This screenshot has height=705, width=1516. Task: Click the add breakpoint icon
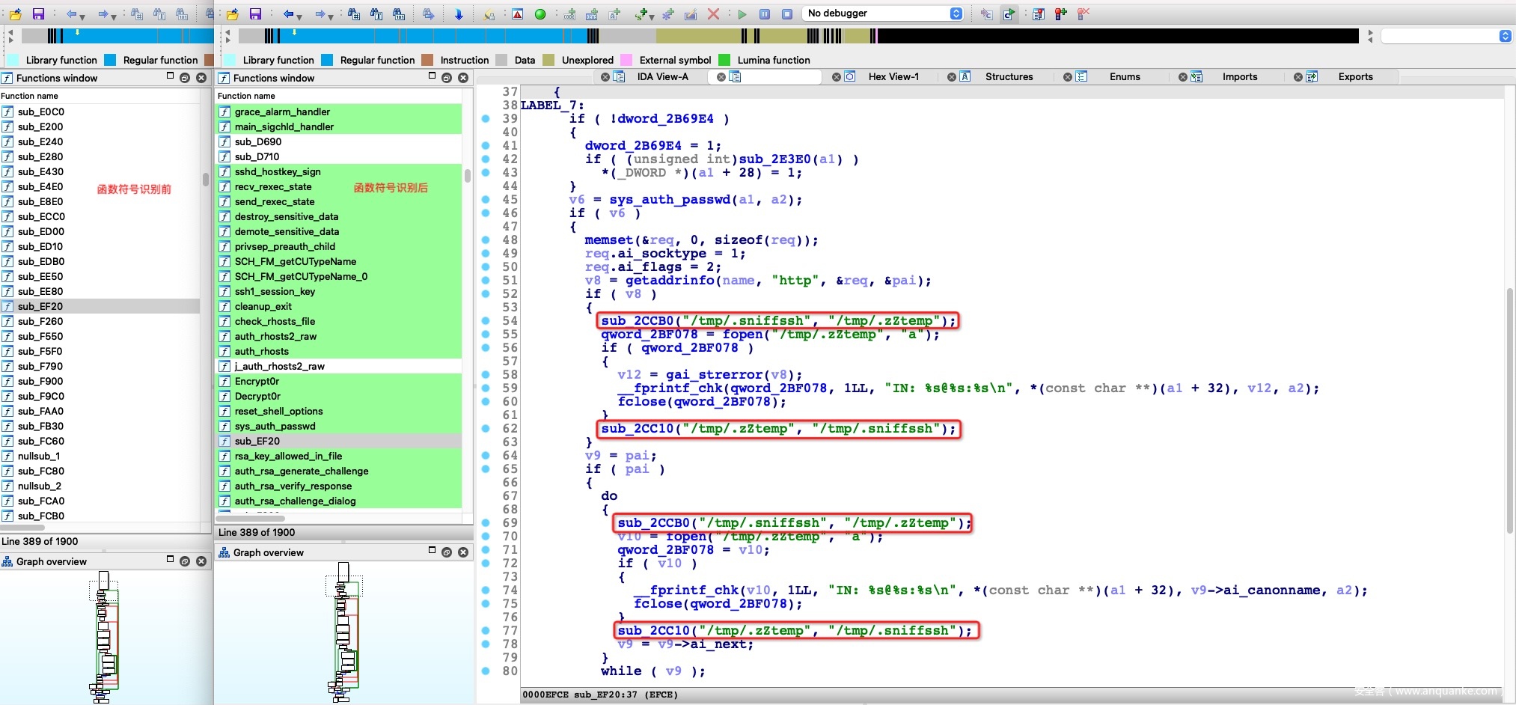(1060, 14)
